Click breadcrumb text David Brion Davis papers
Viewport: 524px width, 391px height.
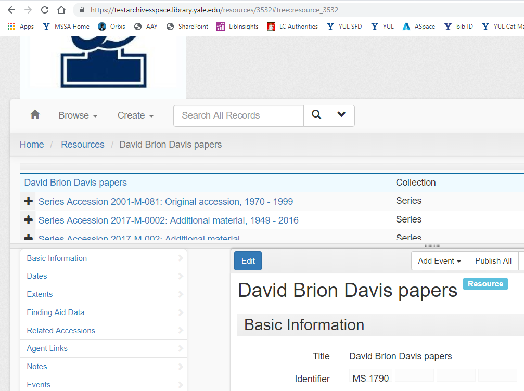(x=171, y=144)
